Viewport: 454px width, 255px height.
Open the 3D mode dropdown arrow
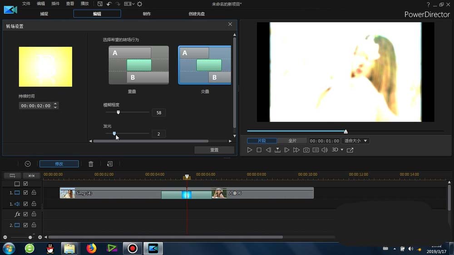pyautogui.click(x=342, y=150)
